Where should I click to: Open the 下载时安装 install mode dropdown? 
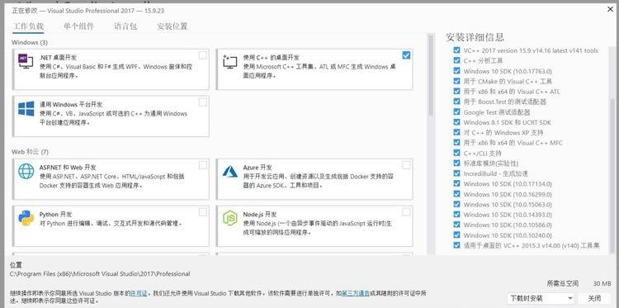(x=541, y=298)
